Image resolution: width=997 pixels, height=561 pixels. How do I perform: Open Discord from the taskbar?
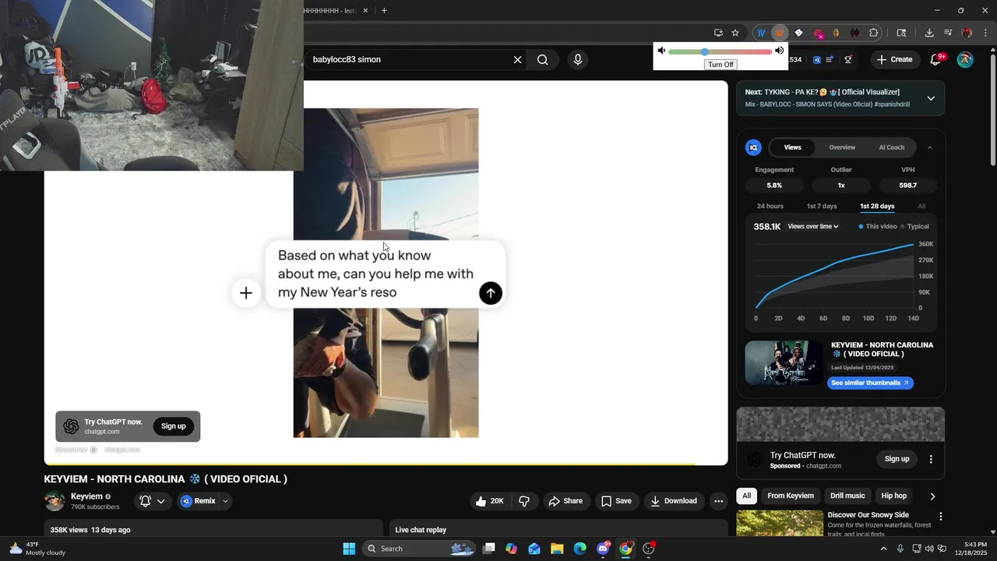coord(603,549)
